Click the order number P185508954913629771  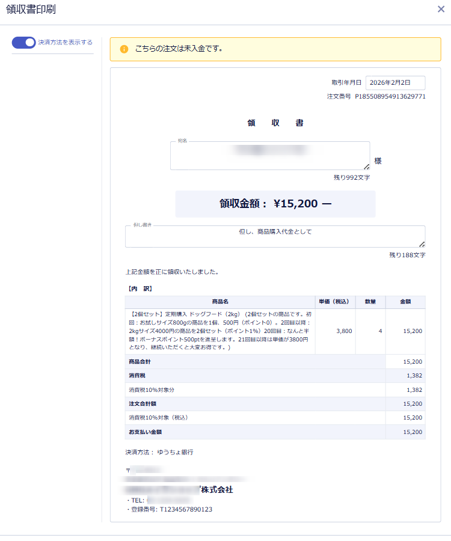(390, 96)
